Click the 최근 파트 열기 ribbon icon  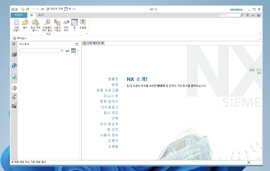point(35,25)
